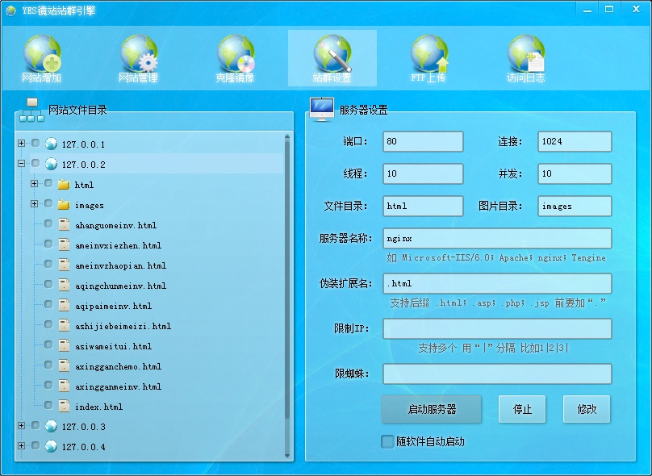Click the file icon of index.html
The image size is (652, 476).
click(64, 406)
